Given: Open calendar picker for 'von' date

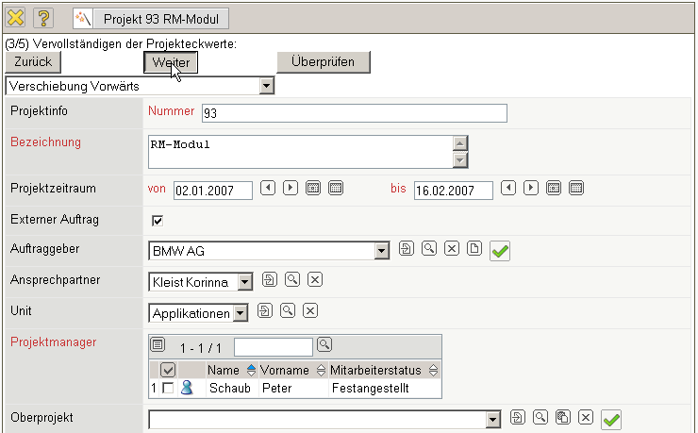Looking at the screenshot, I should pyautogui.click(x=313, y=188).
